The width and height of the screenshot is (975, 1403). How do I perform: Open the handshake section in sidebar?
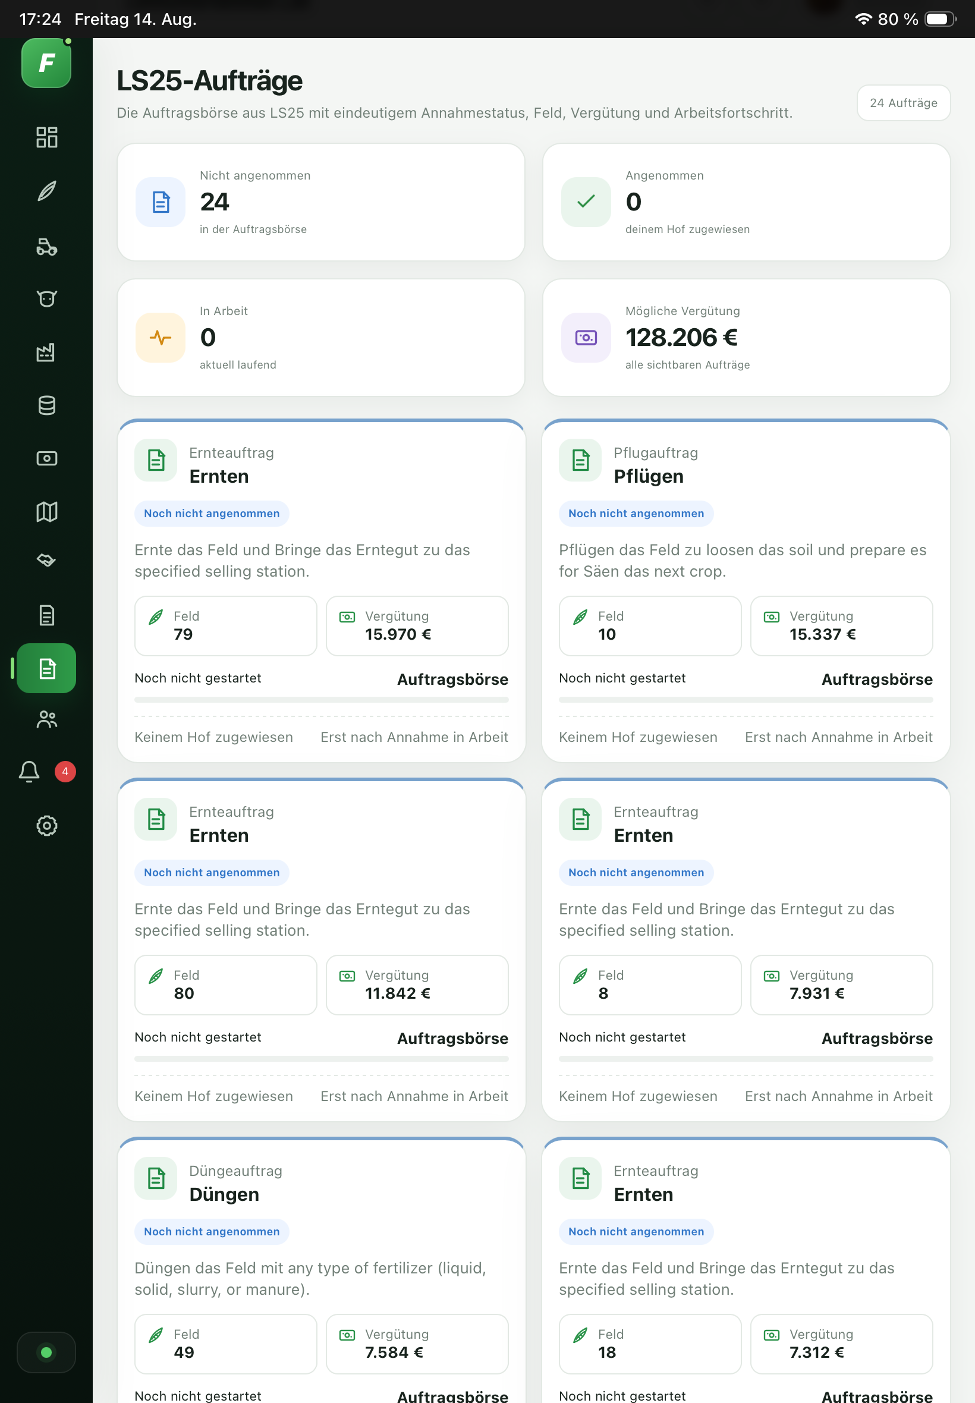point(46,561)
